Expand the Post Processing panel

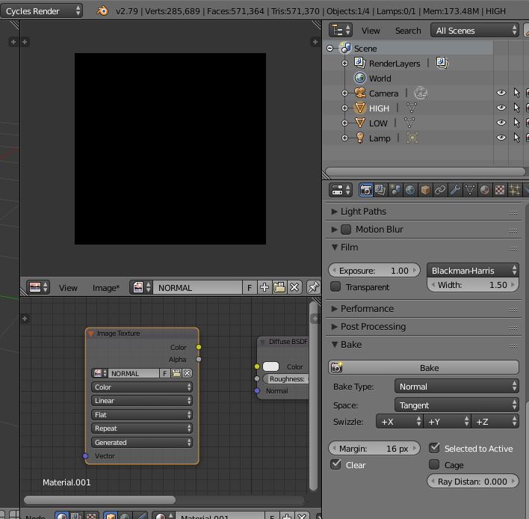click(334, 327)
